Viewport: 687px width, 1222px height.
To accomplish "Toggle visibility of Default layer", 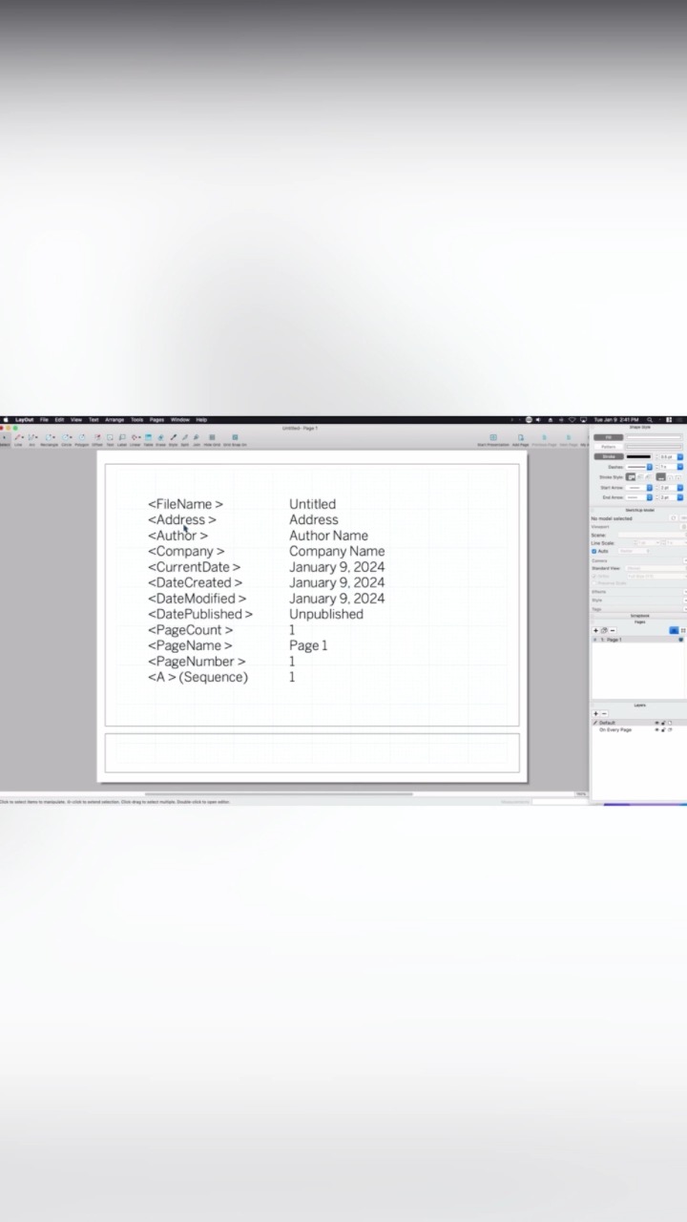I will [656, 723].
